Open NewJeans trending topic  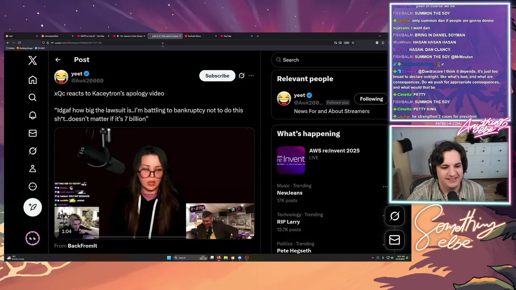[289, 193]
